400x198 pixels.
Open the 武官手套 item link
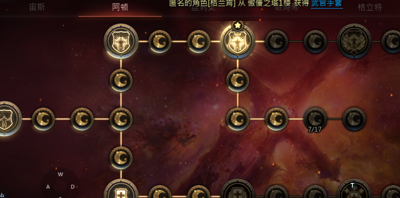click(327, 3)
